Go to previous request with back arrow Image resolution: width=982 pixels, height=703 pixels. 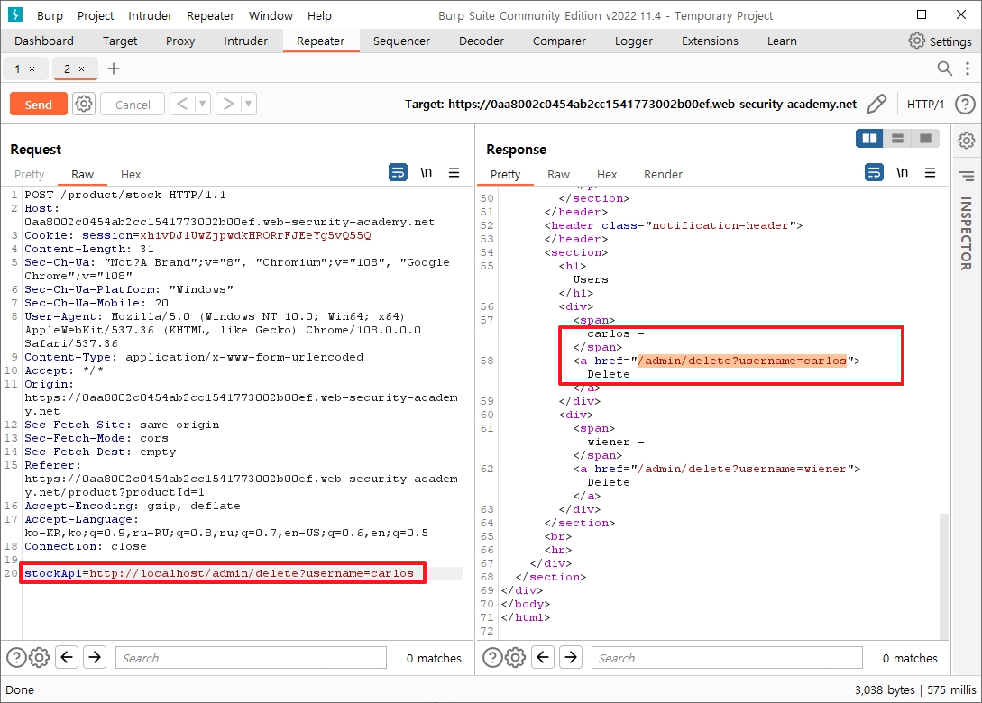181,104
